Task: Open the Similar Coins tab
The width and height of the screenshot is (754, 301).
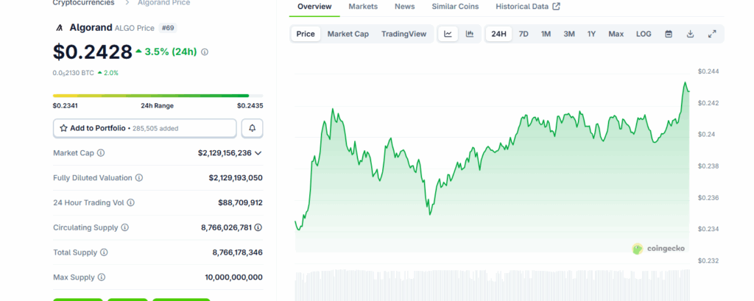Action: tap(455, 7)
